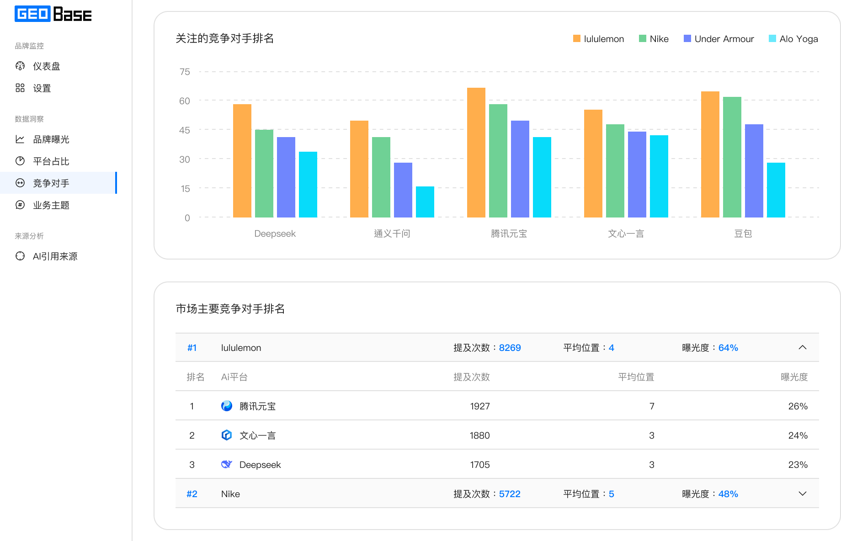The image size is (841, 541).
Task: Click 平均位置 column header
Action: 636,377
